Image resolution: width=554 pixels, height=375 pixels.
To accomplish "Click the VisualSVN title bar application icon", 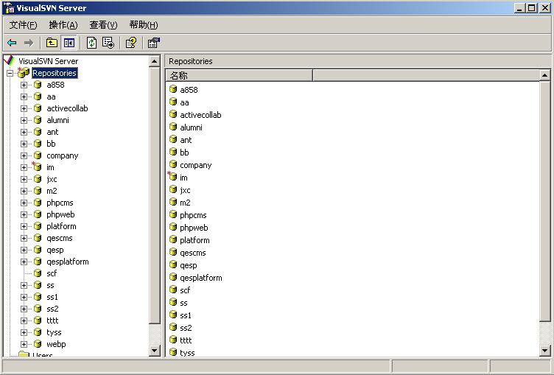I will (x=10, y=8).
